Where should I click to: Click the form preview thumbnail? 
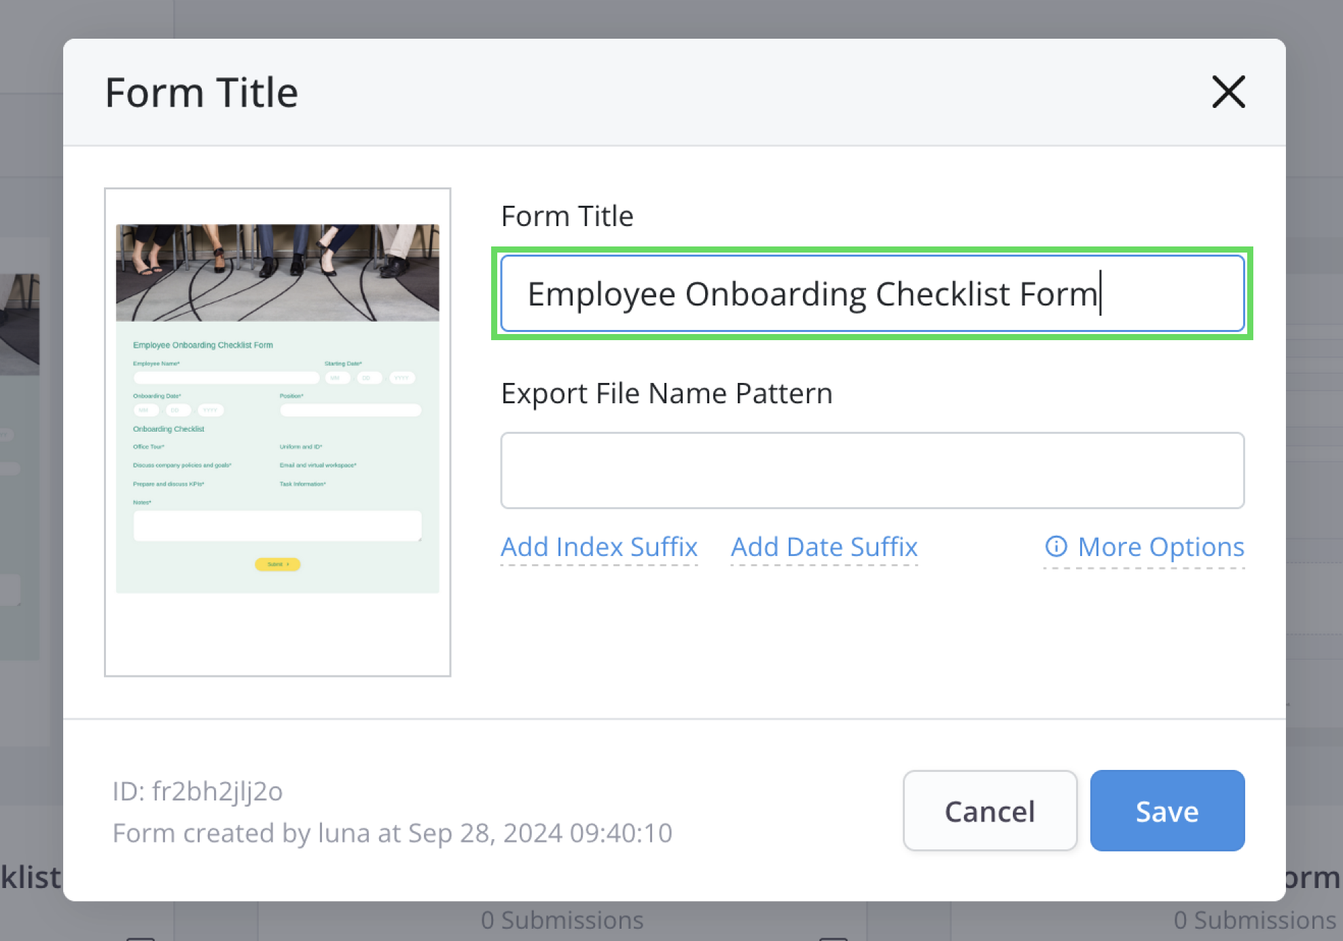tap(277, 432)
